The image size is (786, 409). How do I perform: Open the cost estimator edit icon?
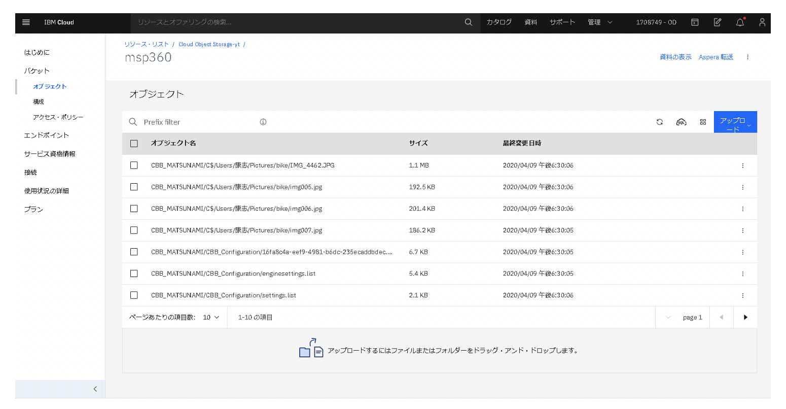pos(718,22)
